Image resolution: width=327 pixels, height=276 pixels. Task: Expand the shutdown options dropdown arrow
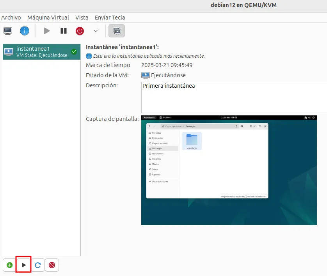[x=96, y=31]
